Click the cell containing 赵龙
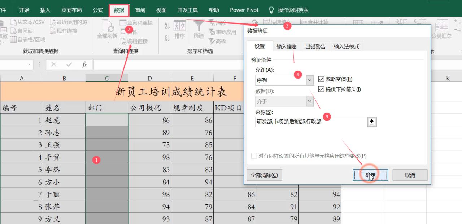462x224 pixels. coord(64,120)
